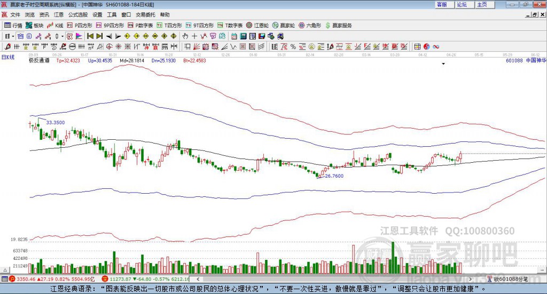Click the calendar icon in toolbar
547x294 pixels.
pyautogui.click(x=234, y=36)
